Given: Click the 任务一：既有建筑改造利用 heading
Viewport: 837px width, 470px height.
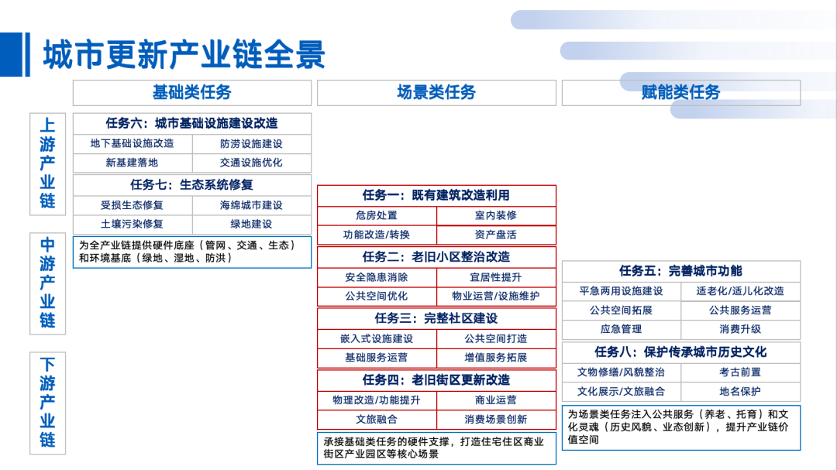Looking at the screenshot, I should [436, 195].
